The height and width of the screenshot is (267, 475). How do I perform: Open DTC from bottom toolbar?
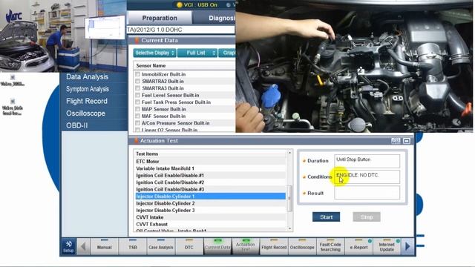tap(189, 246)
